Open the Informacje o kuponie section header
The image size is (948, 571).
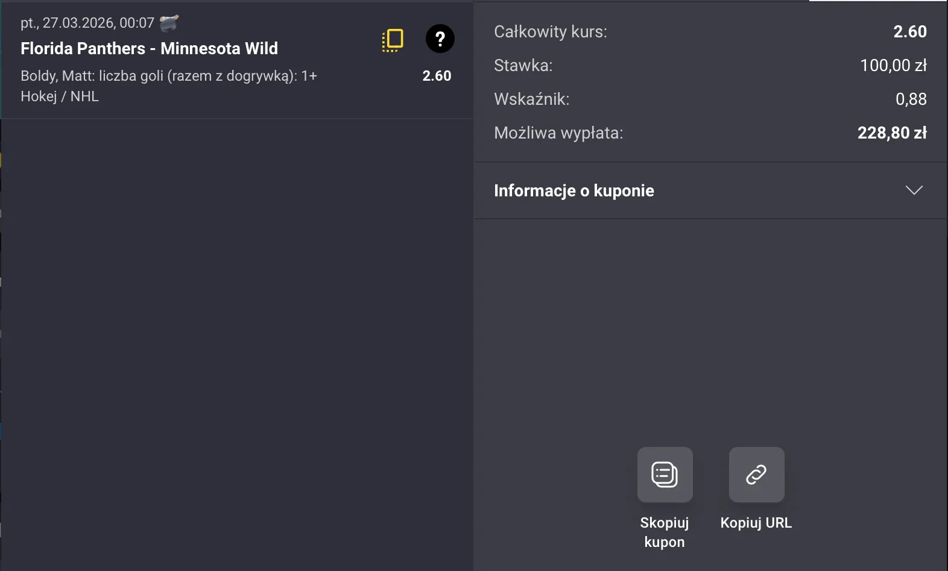point(574,190)
